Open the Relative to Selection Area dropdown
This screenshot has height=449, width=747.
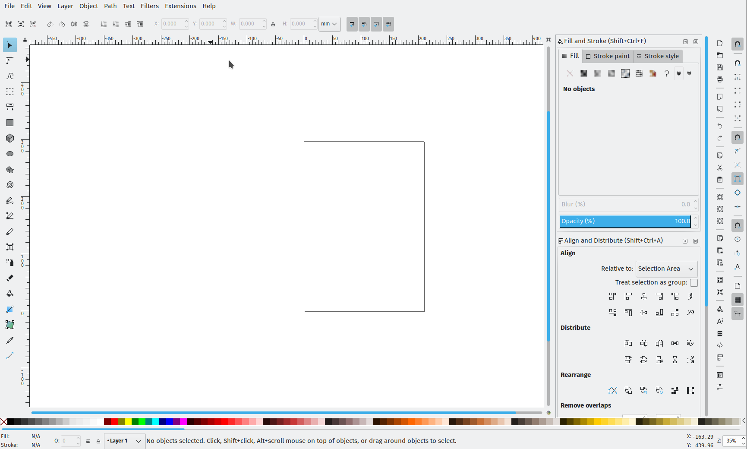(x=666, y=269)
